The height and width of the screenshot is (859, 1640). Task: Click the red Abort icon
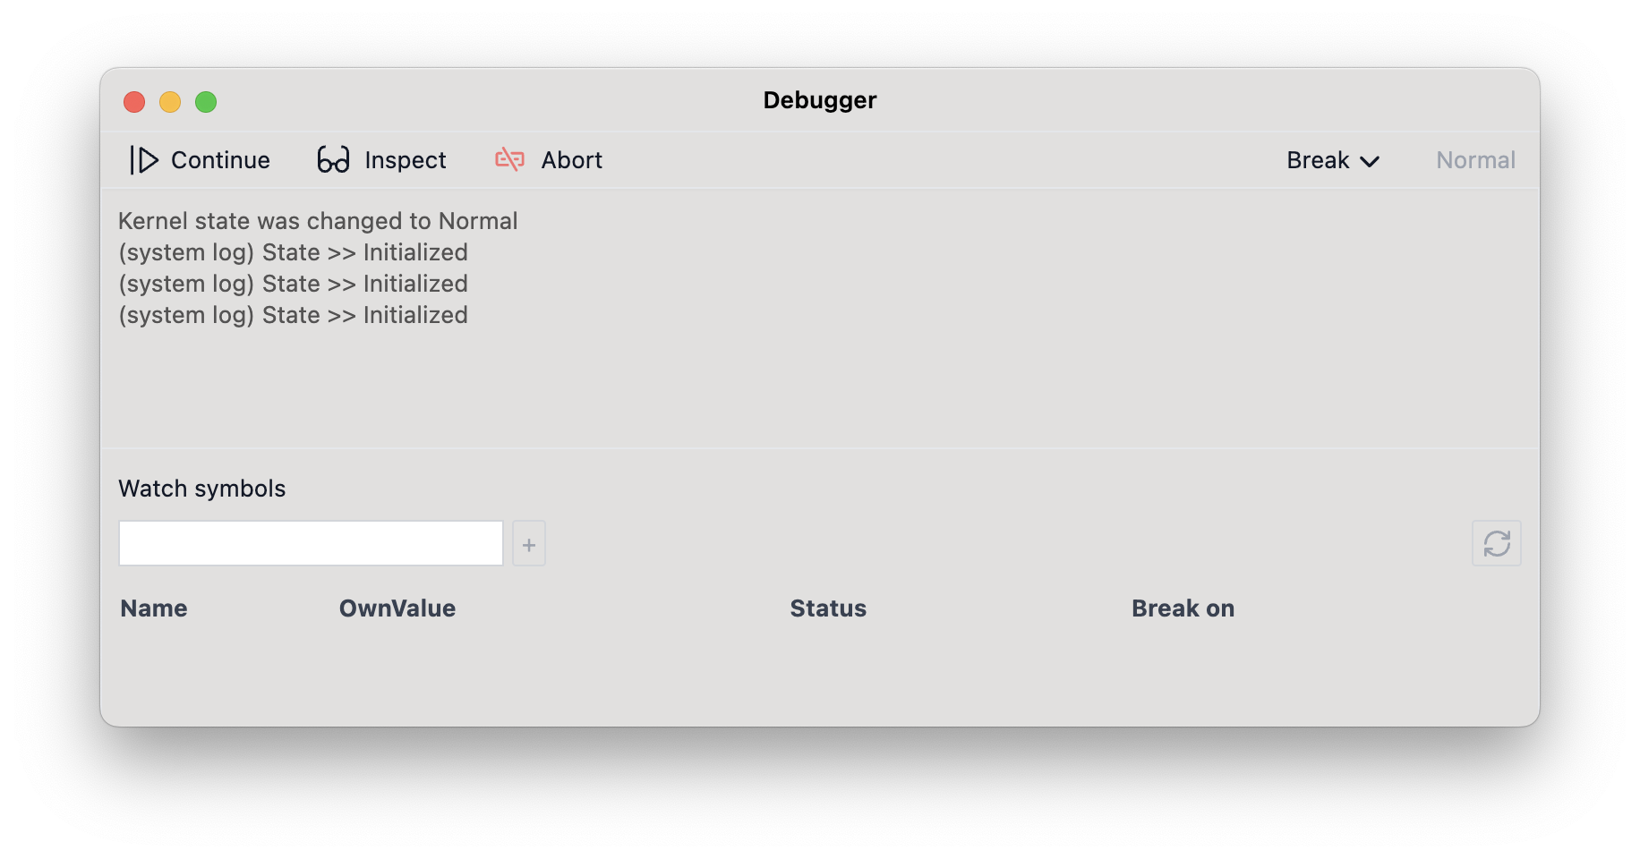point(509,159)
